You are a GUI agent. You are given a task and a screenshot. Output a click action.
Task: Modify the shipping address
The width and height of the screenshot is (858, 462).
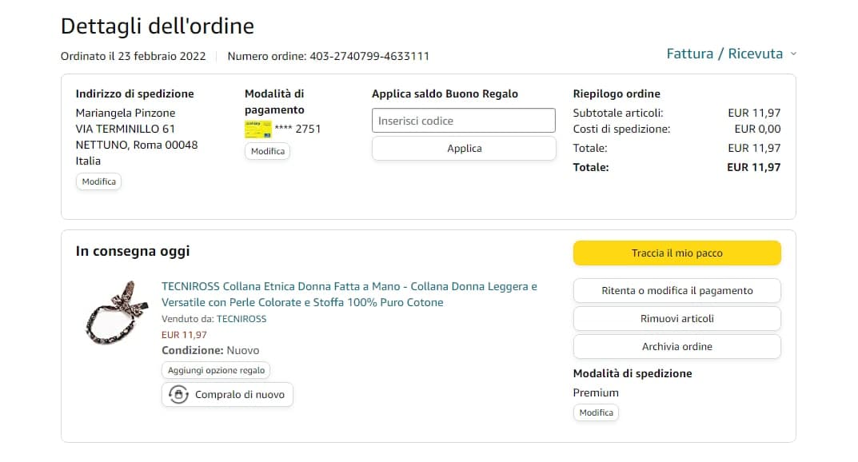click(x=99, y=181)
